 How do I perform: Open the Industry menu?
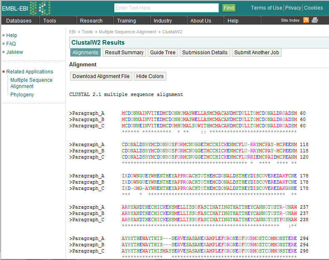click(163, 20)
